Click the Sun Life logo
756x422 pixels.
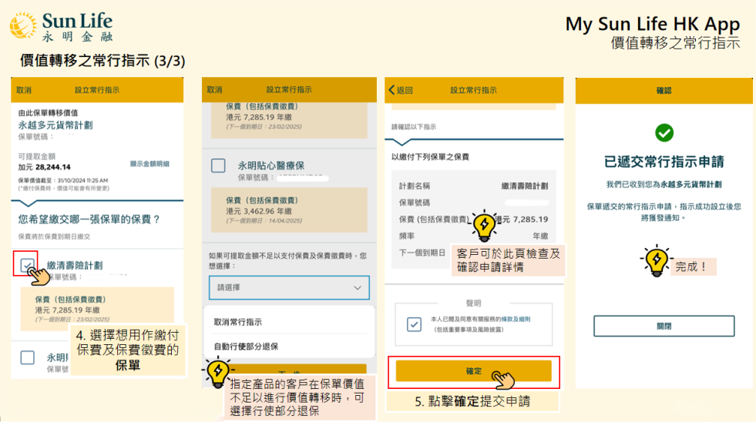point(62,26)
